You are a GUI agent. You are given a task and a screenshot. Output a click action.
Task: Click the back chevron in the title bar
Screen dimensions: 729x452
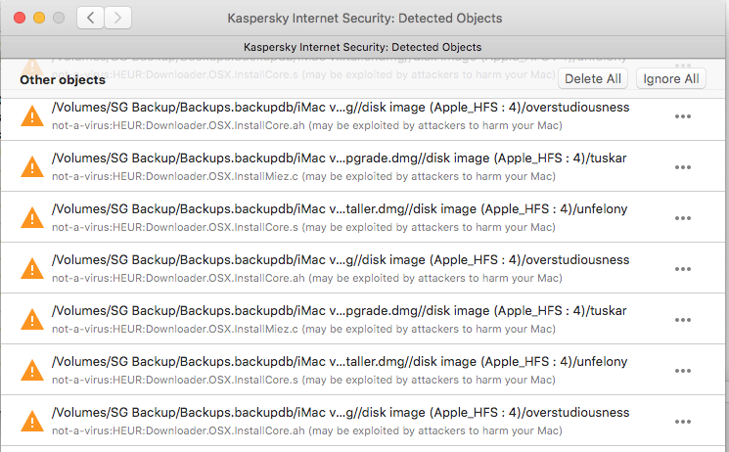90,18
